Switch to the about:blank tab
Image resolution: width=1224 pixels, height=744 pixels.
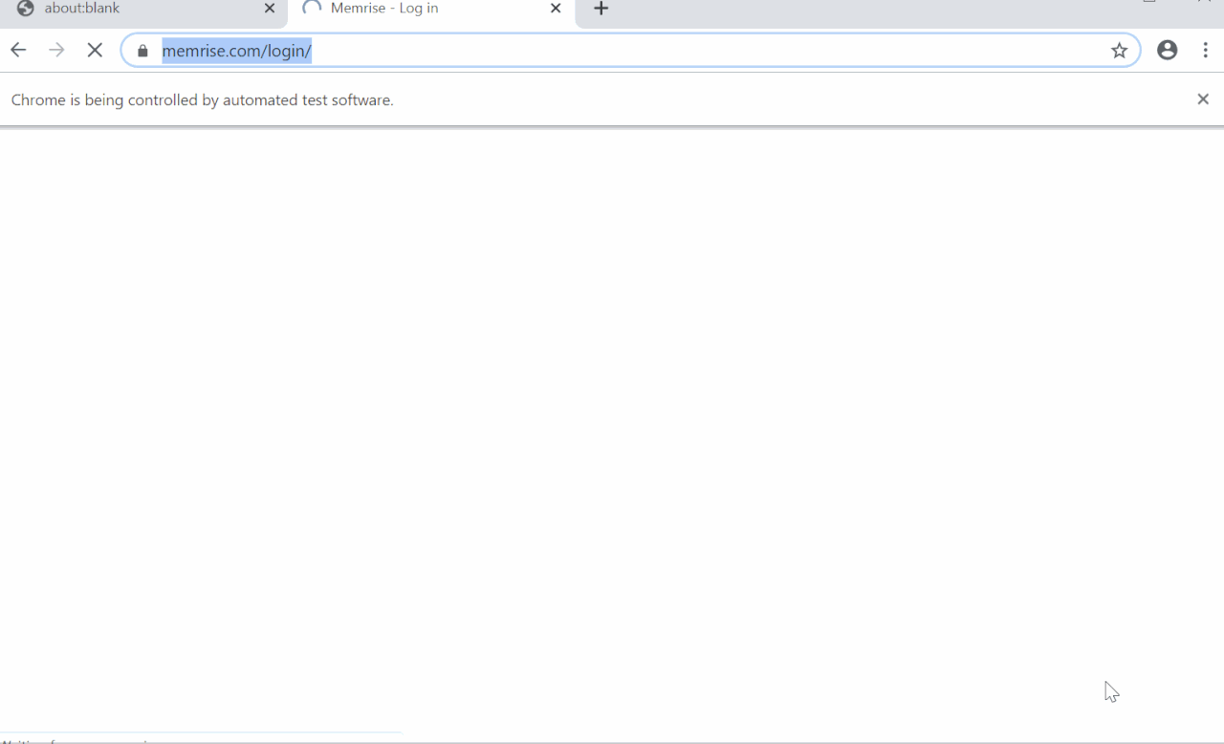(143, 10)
